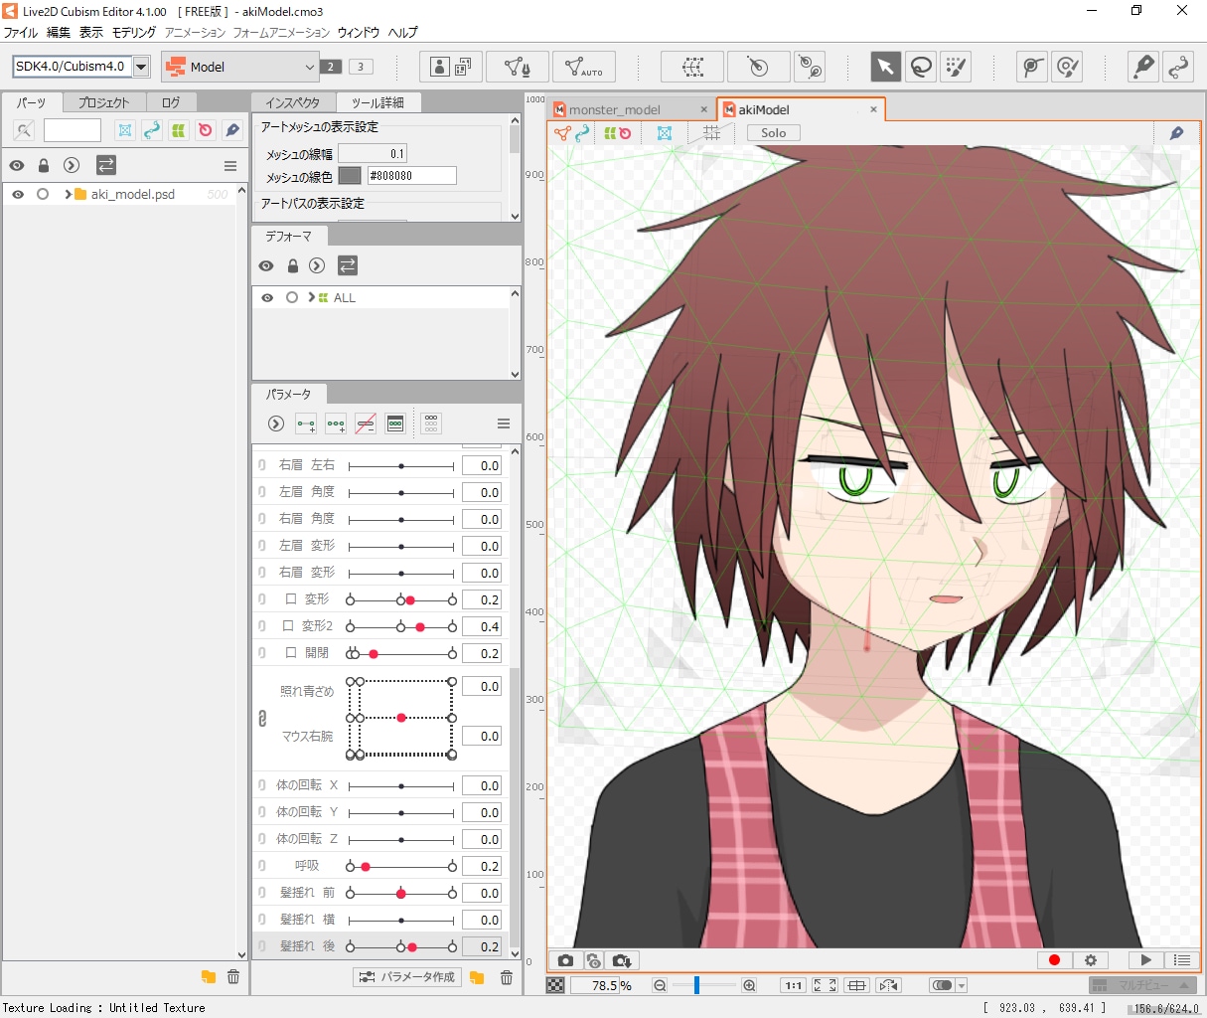The height and width of the screenshot is (1018, 1207).
Task: Select the arrow selection tool
Action: click(885, 67)
